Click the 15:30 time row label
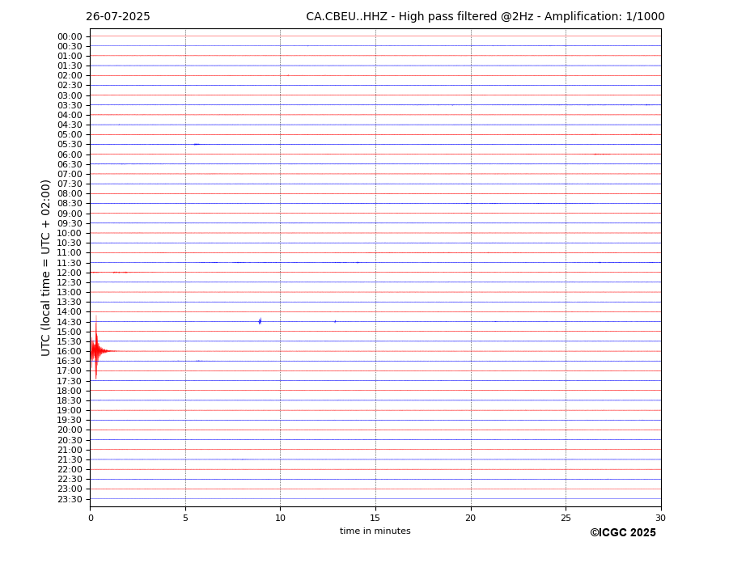The image size is (750, 563). [70, 341]
